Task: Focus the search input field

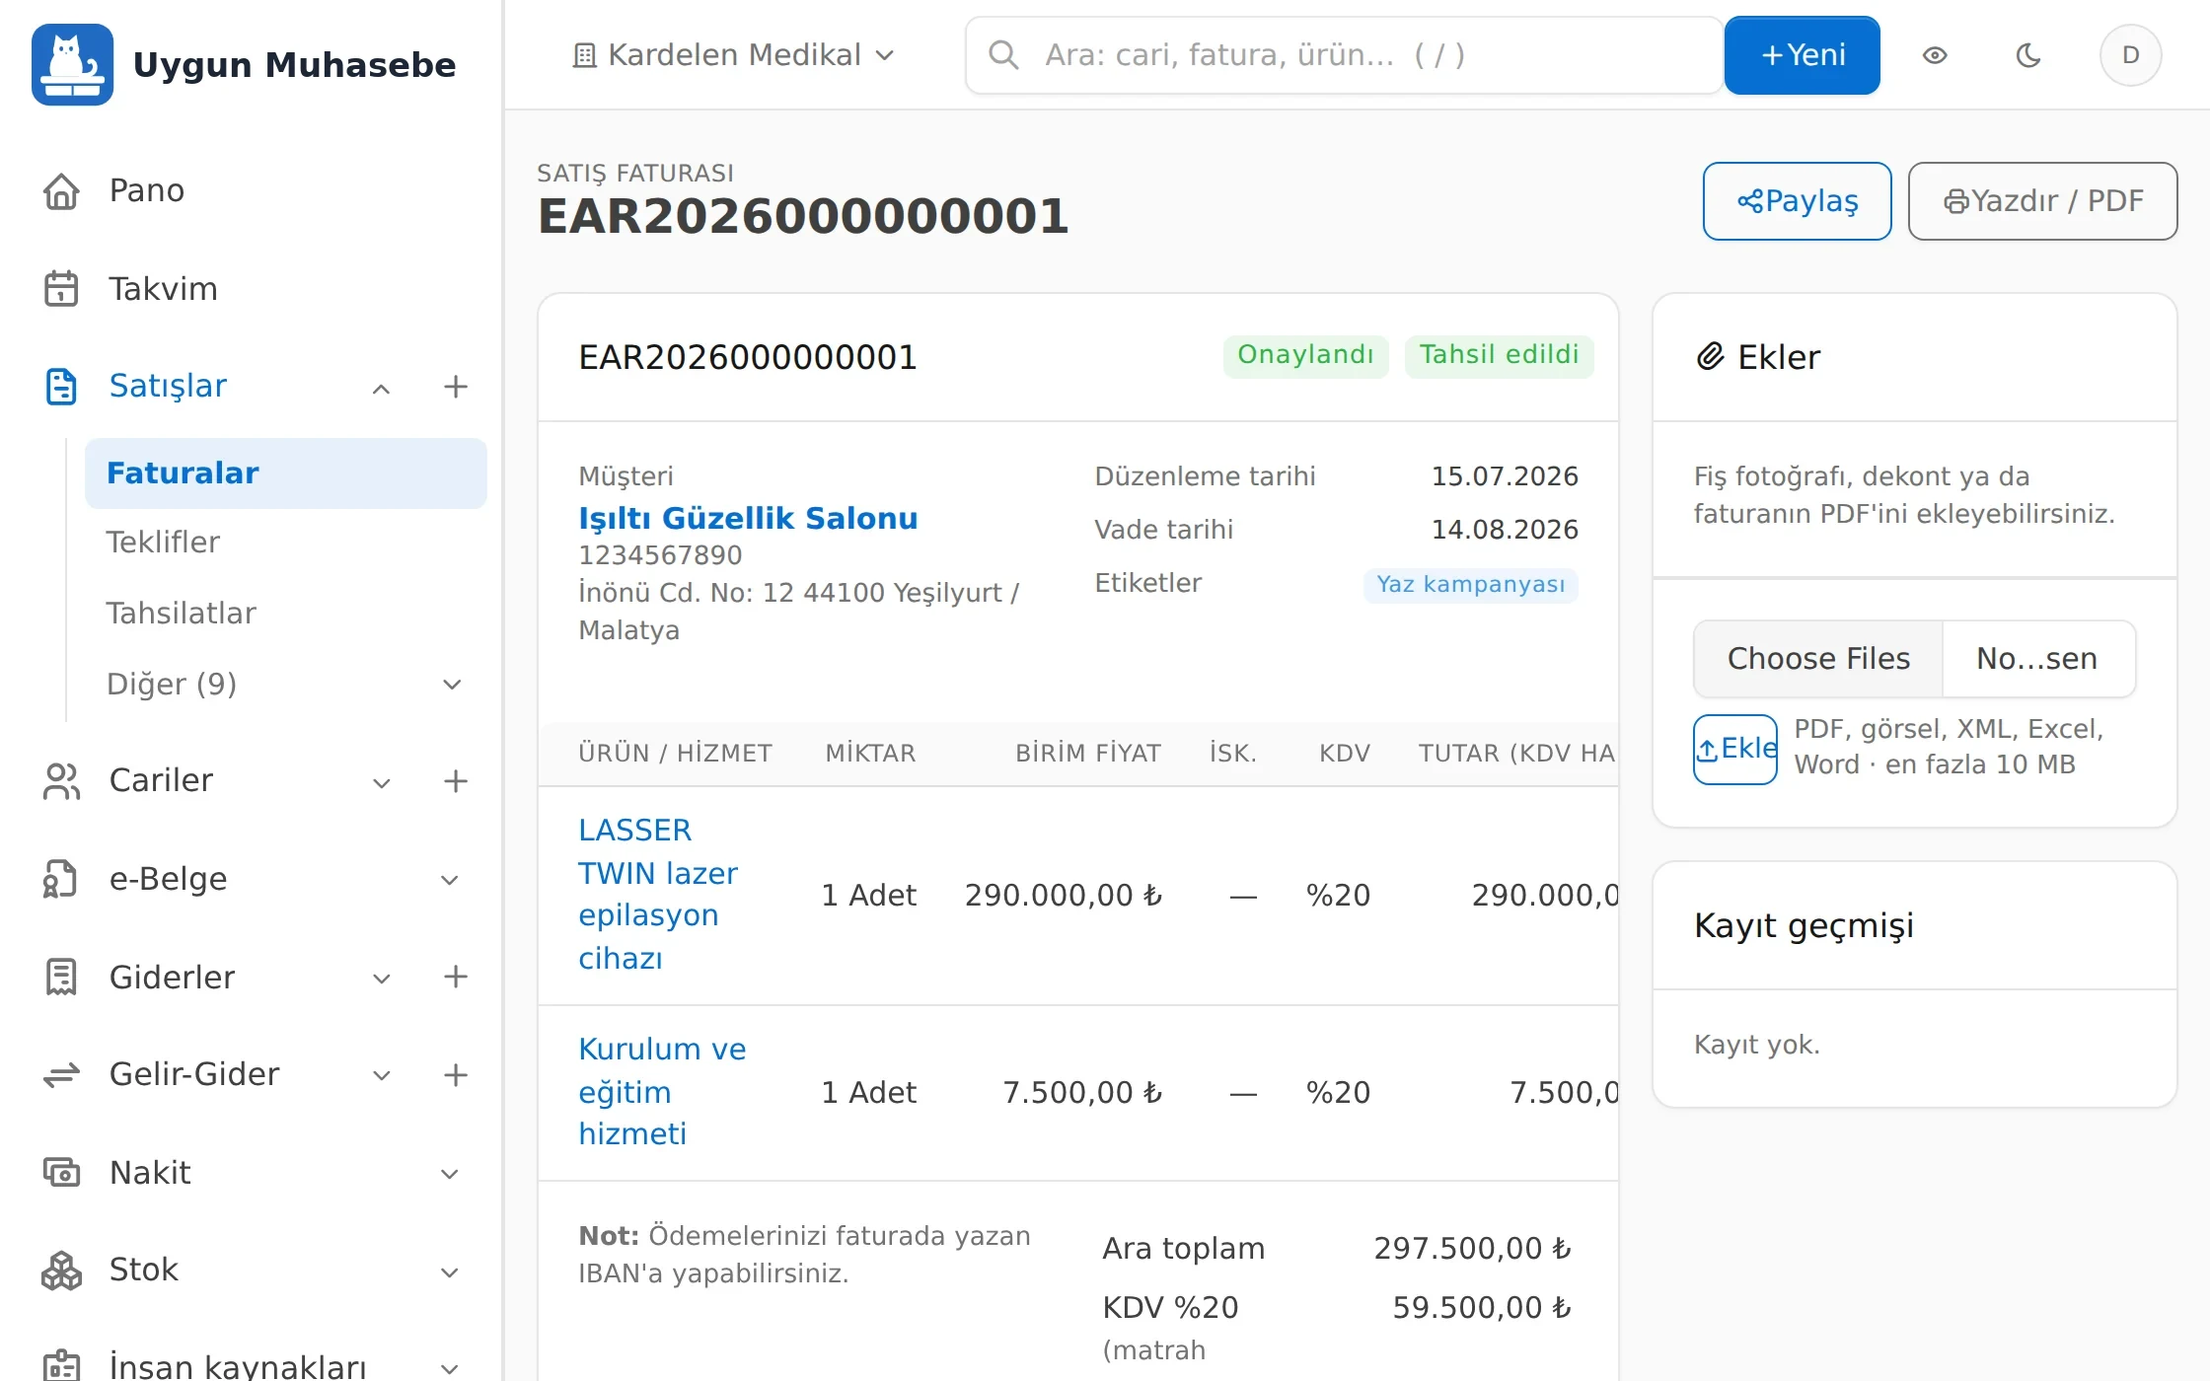Action: coord(1344,55)
